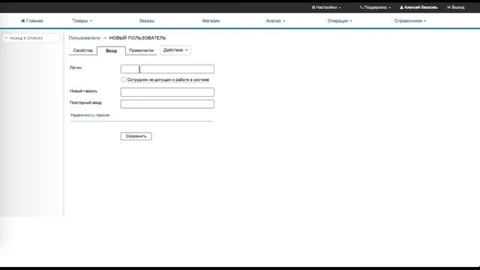Select the Вход tab
This screenshot has height=270, width=480.
click(111, 51)
